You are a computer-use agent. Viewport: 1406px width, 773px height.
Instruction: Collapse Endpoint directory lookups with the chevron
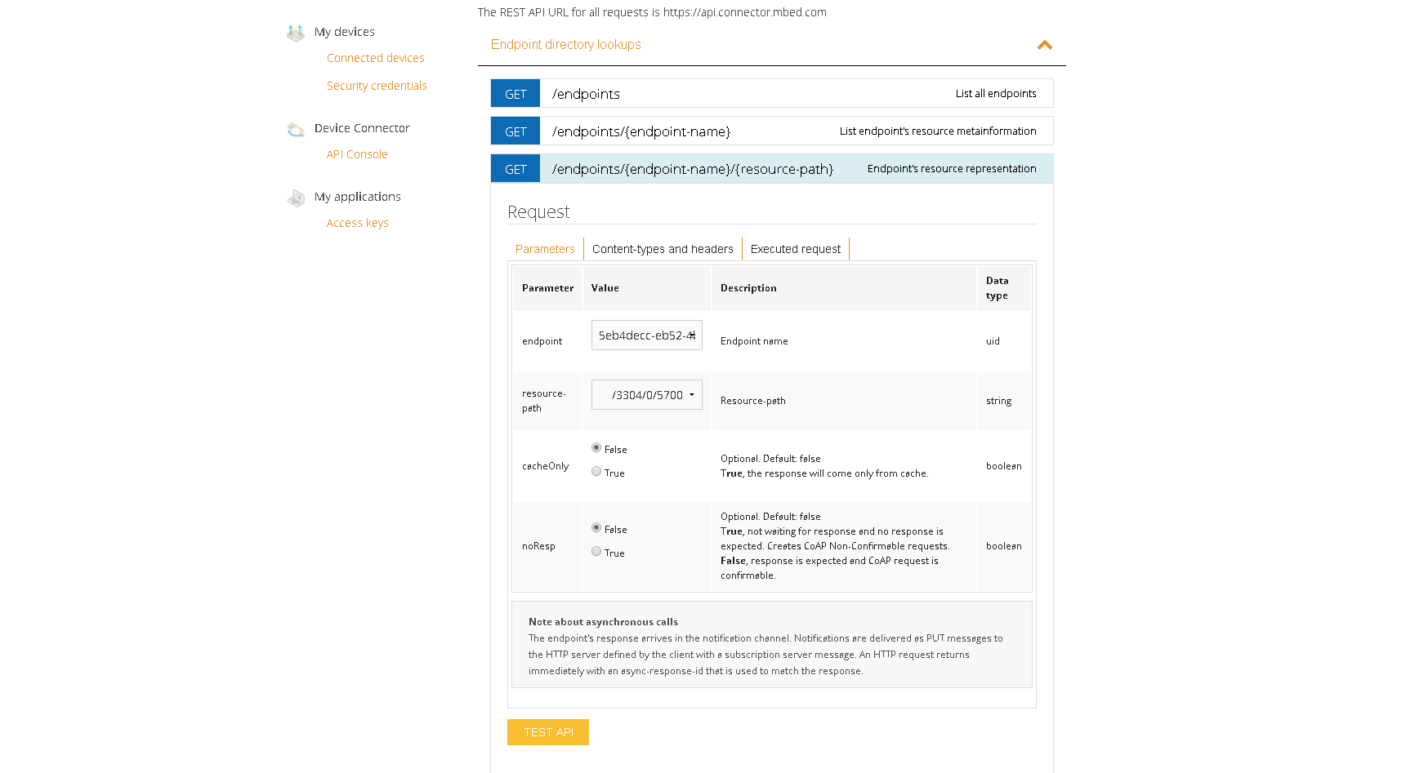tap(1044, 46)
